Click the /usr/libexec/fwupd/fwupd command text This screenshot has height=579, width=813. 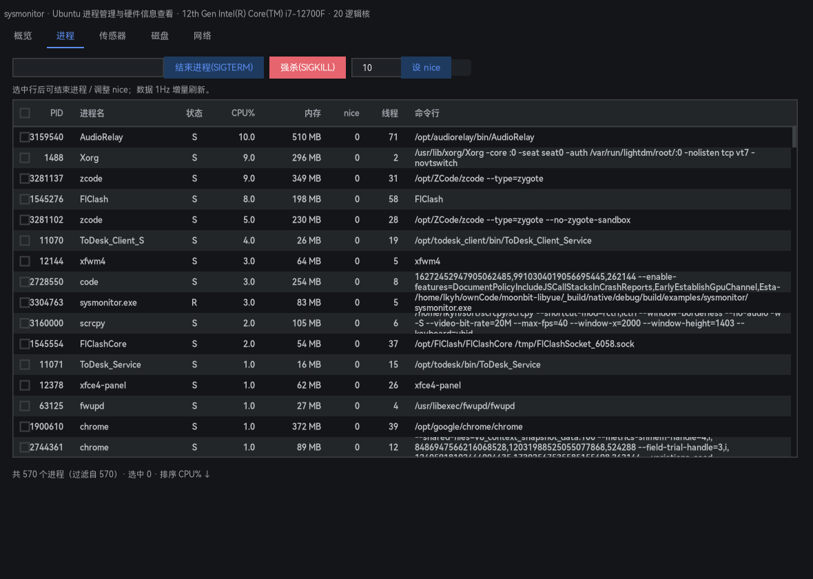point(464,406)
